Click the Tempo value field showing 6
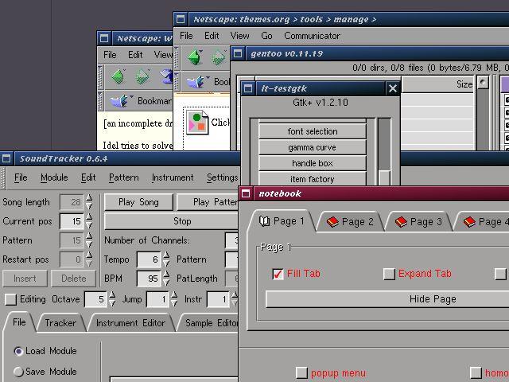The image size is (509, 382). coord(149,259)
